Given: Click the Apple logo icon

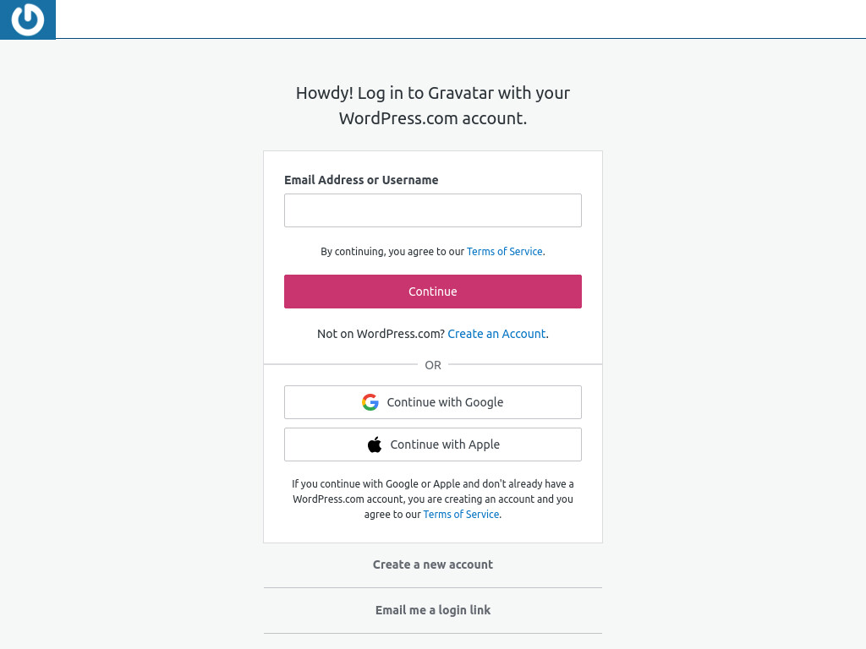Looking at the screenshot, I should pos(375,444).
